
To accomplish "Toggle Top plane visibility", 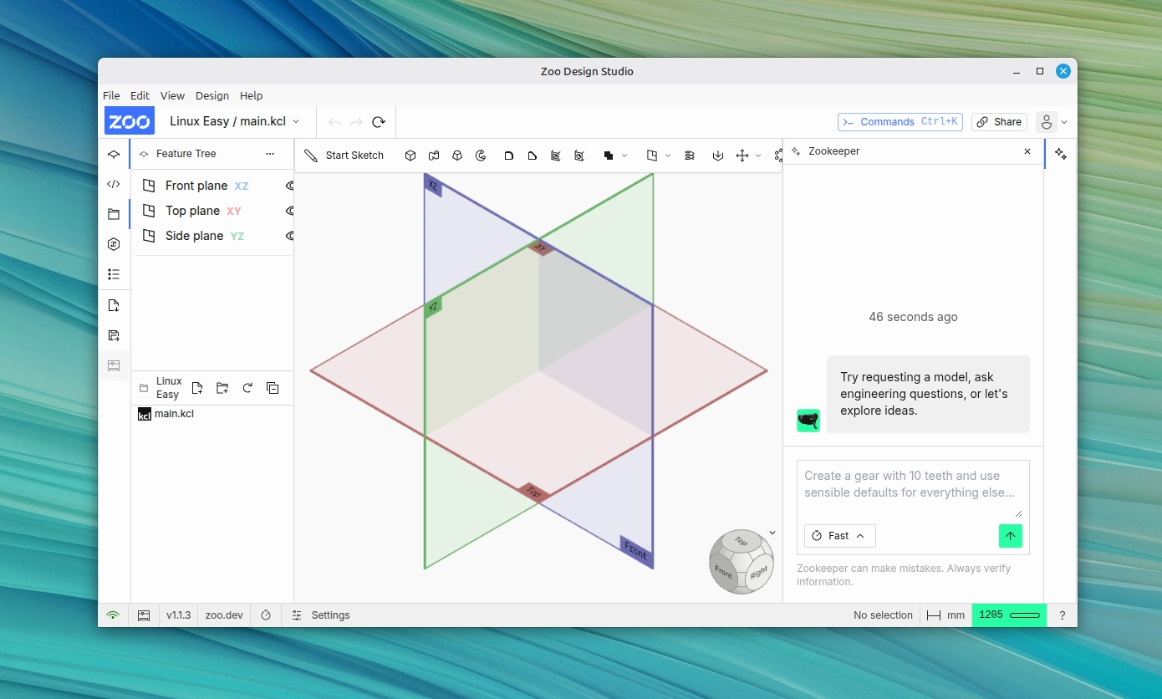I will 291,211.
